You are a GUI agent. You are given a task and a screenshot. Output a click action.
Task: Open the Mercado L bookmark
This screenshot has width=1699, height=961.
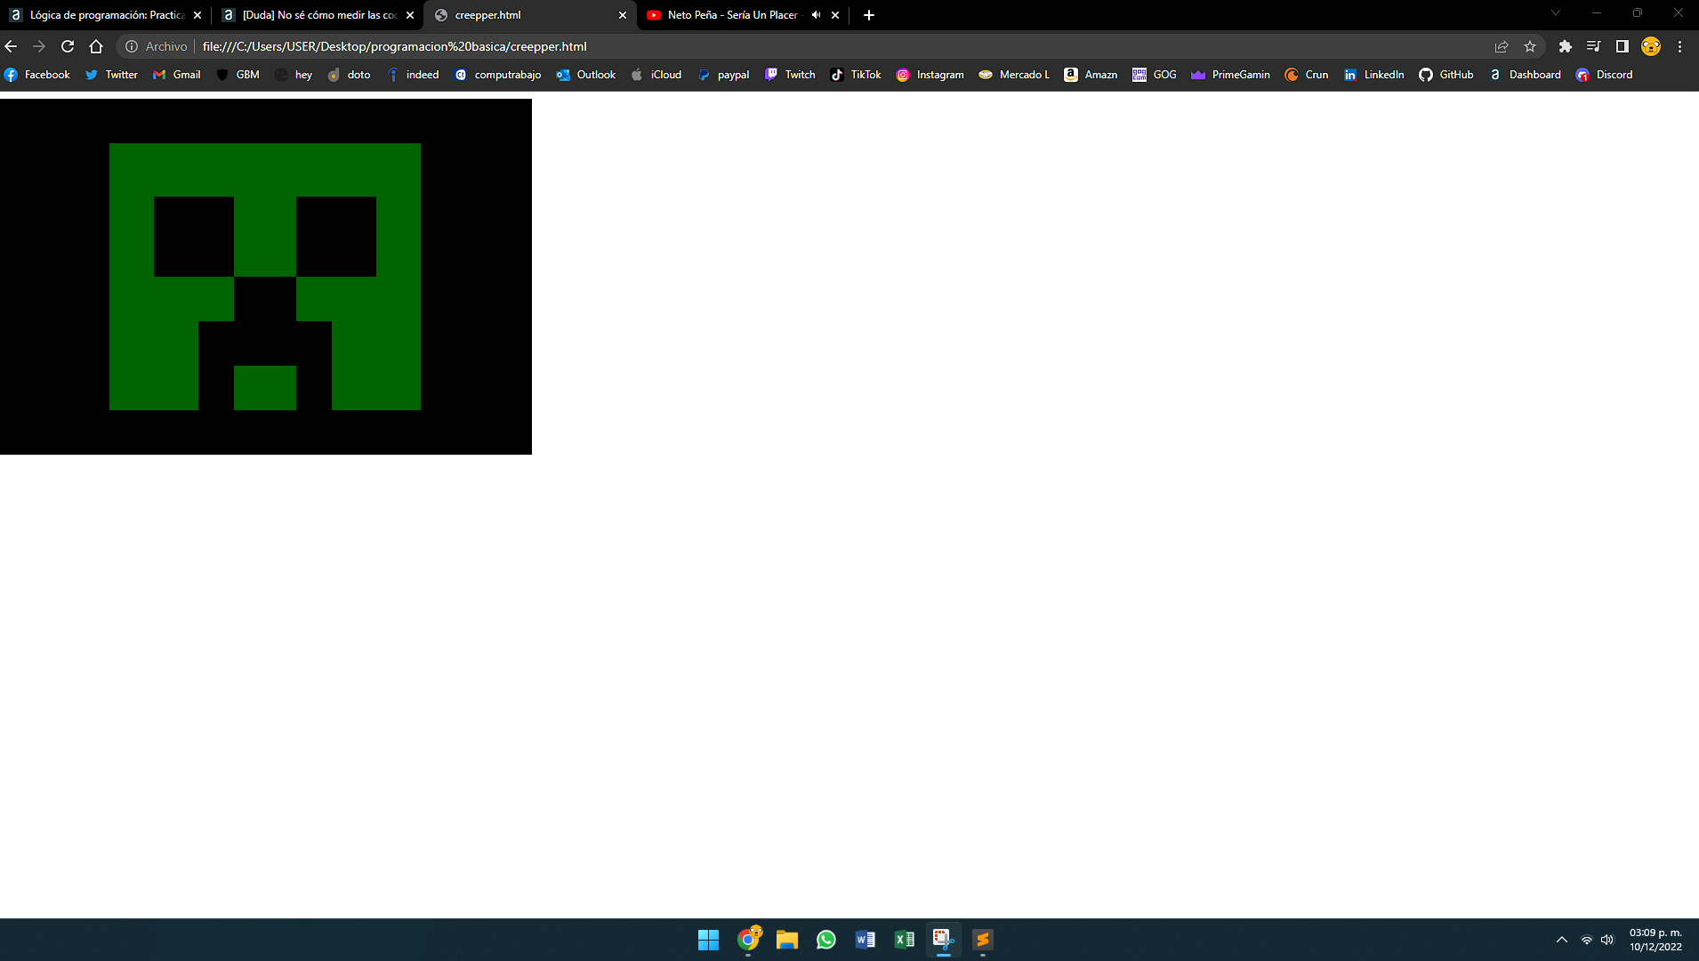[1015, 75]
